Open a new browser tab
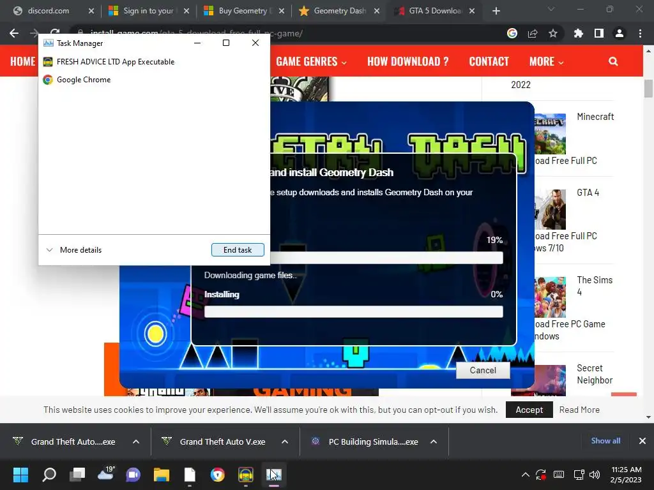Image resolution: width=654 pixels, height=490 pixels. (x=496, y=11)
